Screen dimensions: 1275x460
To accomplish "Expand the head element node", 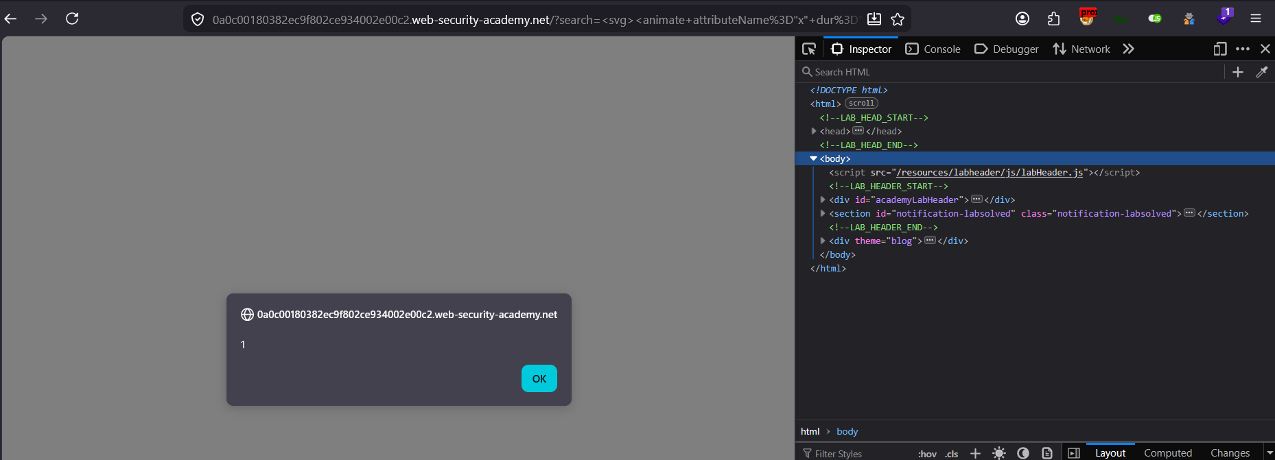I will pyautogui.click(x=814, y=131).
